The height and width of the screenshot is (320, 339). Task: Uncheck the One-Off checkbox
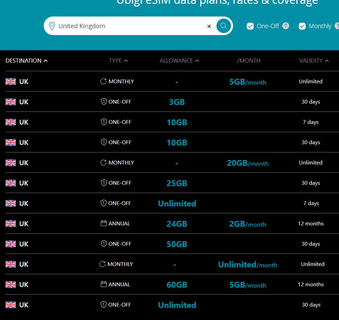250,26
